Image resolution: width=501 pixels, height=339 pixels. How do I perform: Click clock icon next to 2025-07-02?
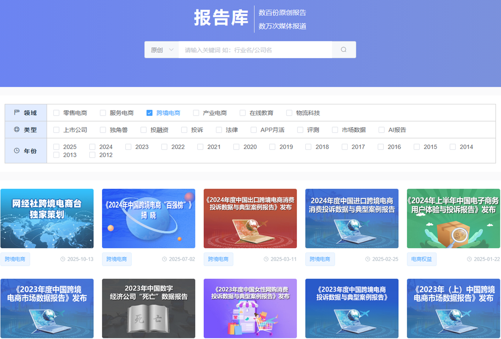click(x=164, y=259)
